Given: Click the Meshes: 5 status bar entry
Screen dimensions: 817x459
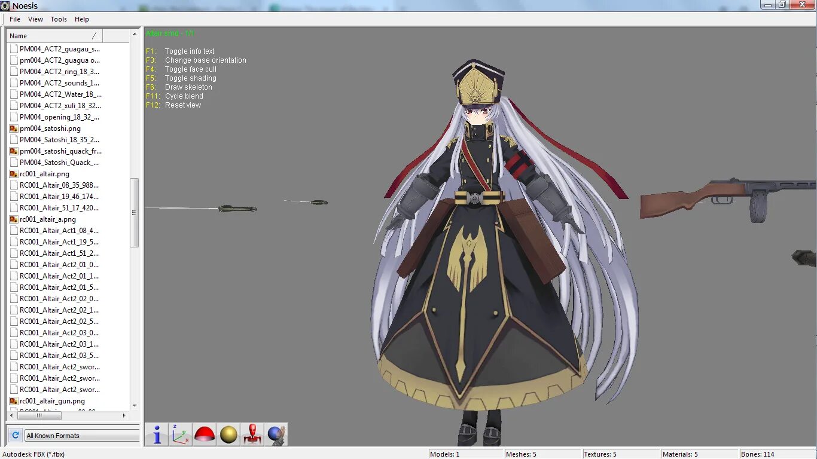Looking at the screenshot, I should pos(522,454).
